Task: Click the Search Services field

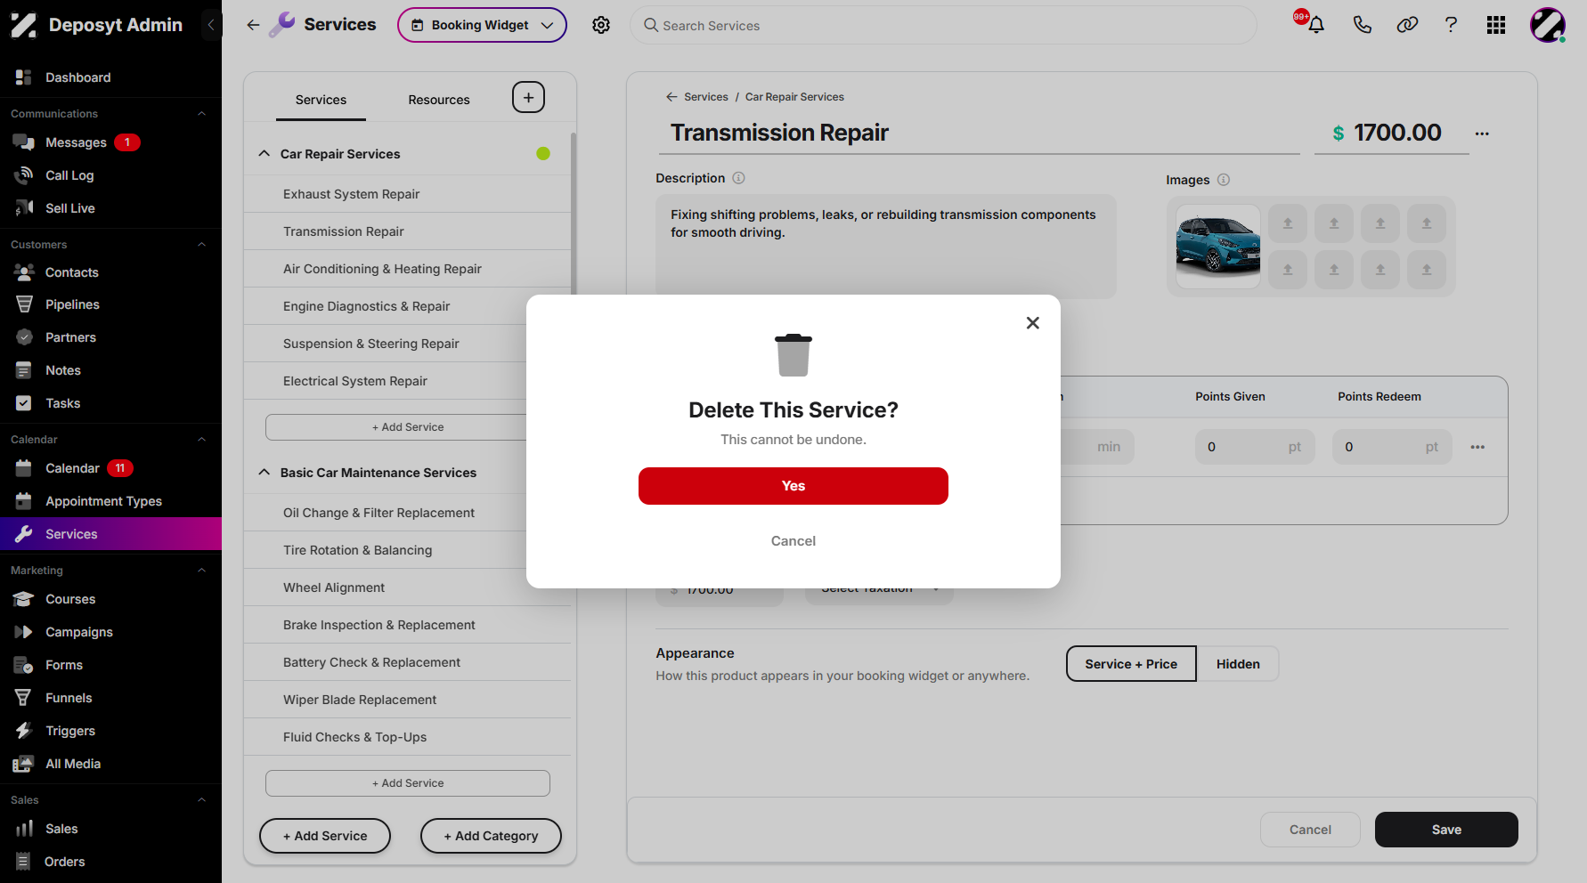Action: pos(943,25)
